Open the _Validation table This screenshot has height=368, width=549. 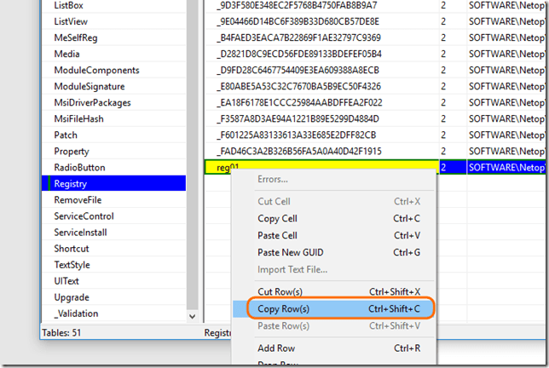point(76,313)
